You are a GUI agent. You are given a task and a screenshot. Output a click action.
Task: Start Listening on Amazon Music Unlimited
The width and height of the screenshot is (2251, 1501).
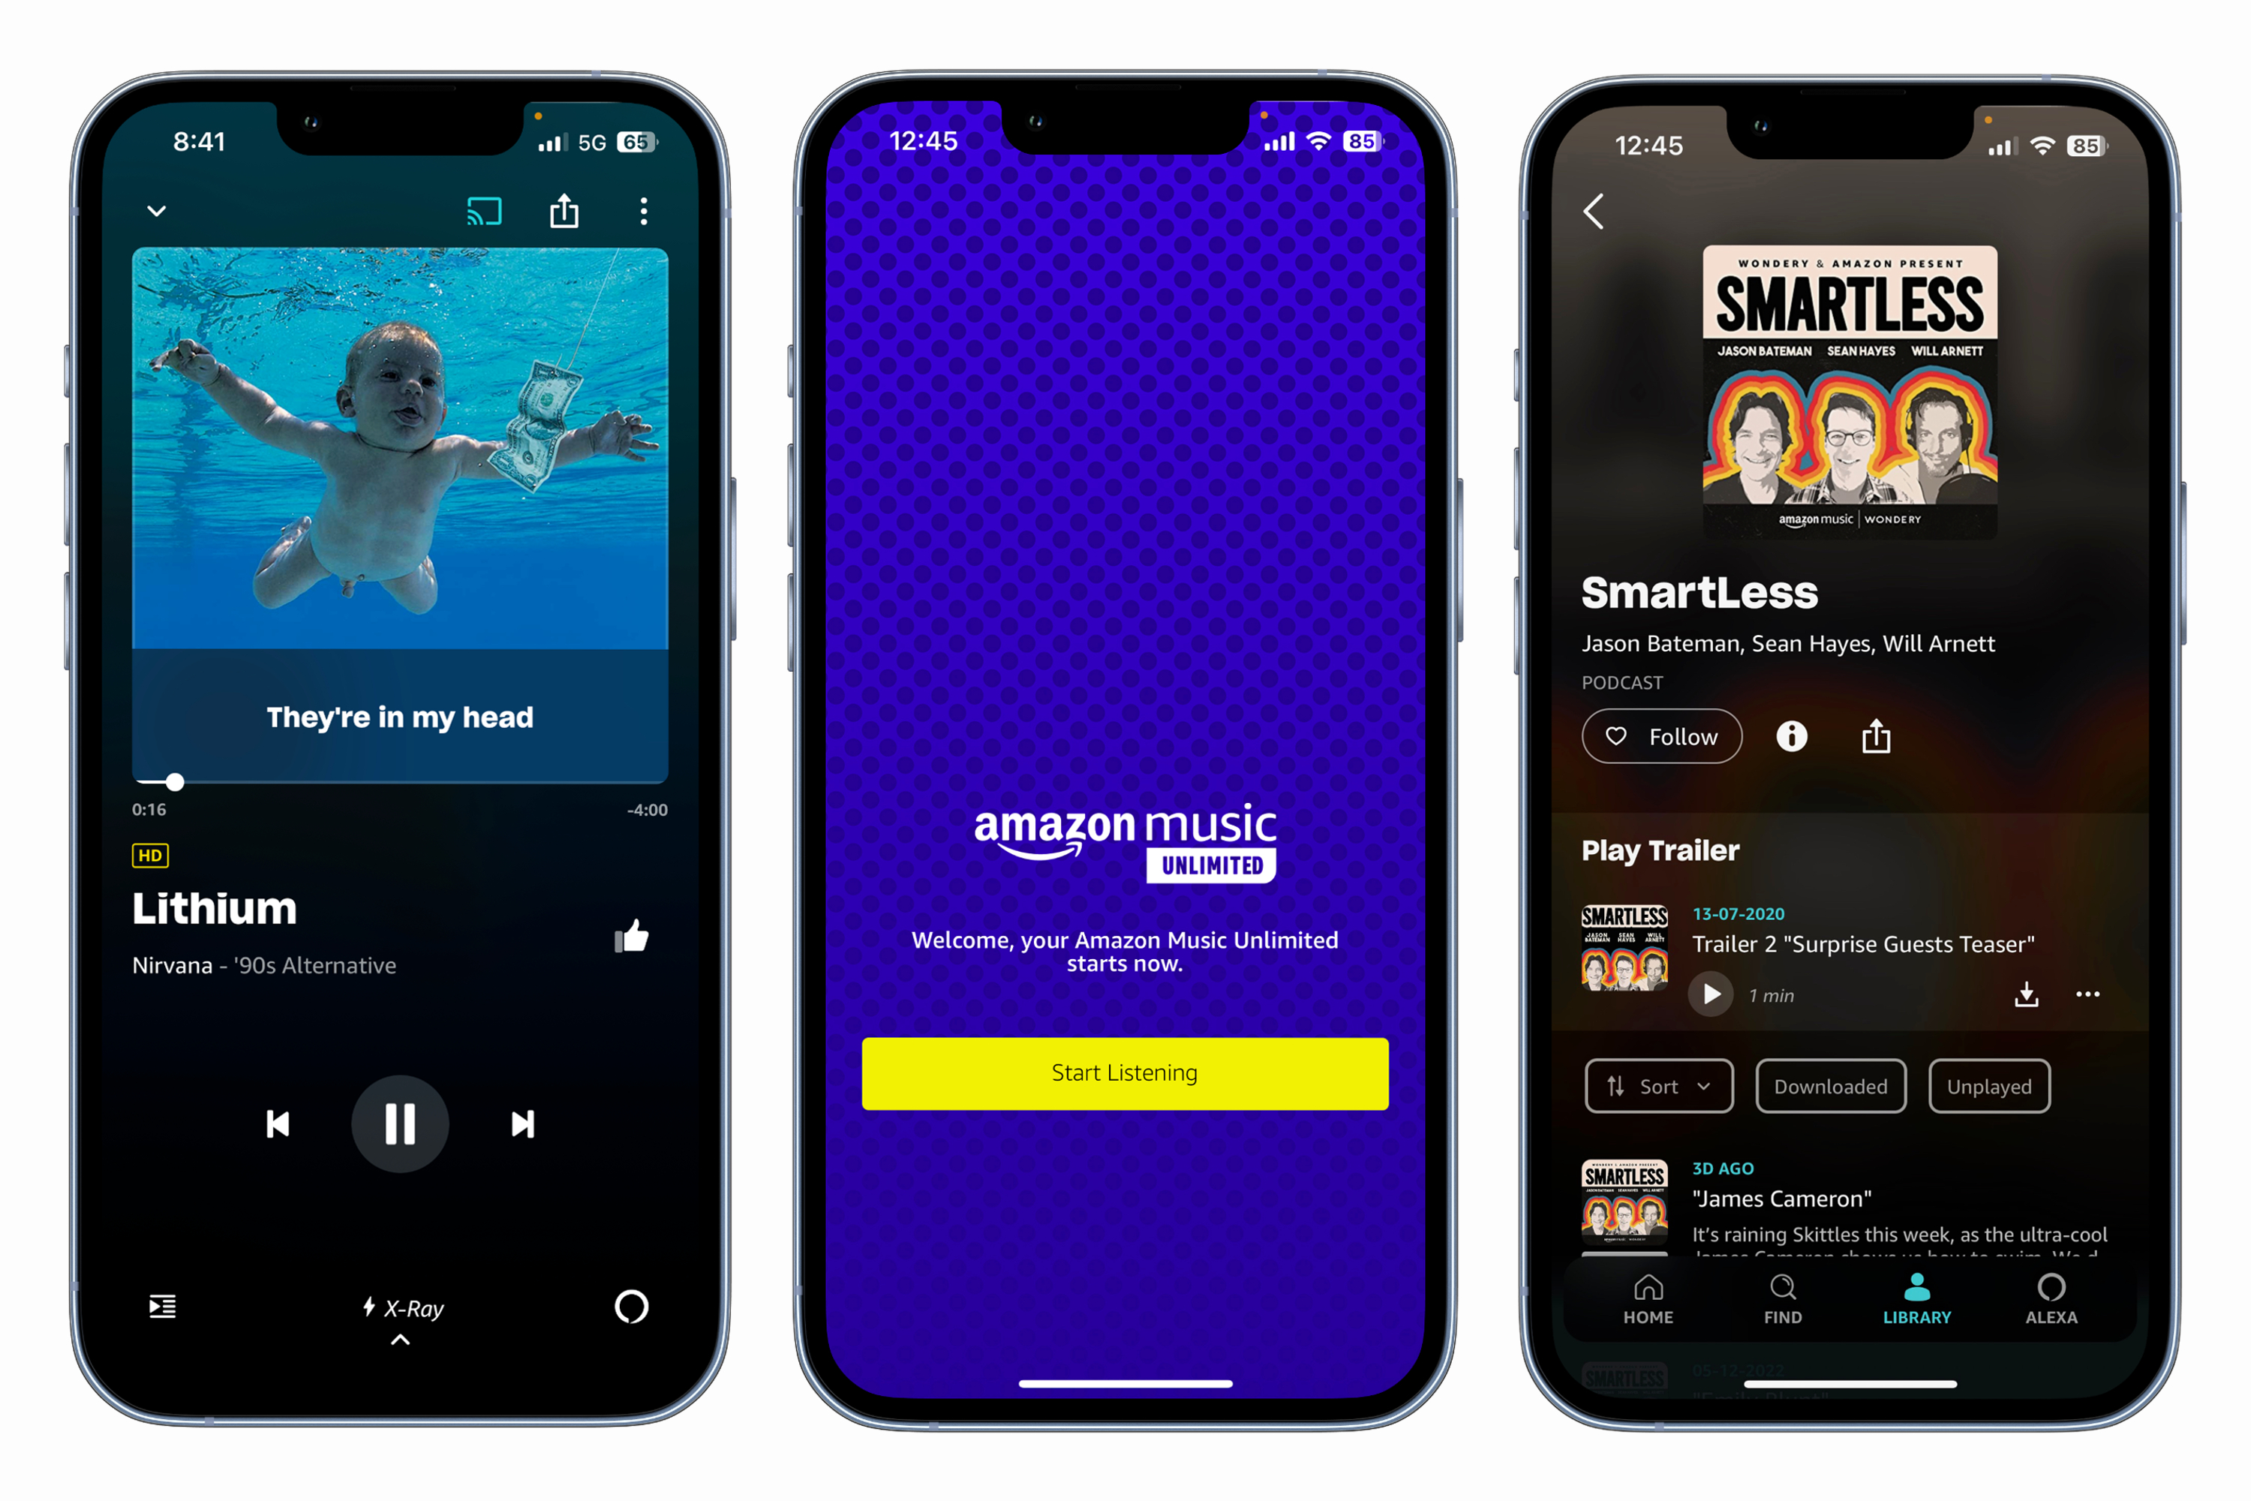[1124, 1072]
